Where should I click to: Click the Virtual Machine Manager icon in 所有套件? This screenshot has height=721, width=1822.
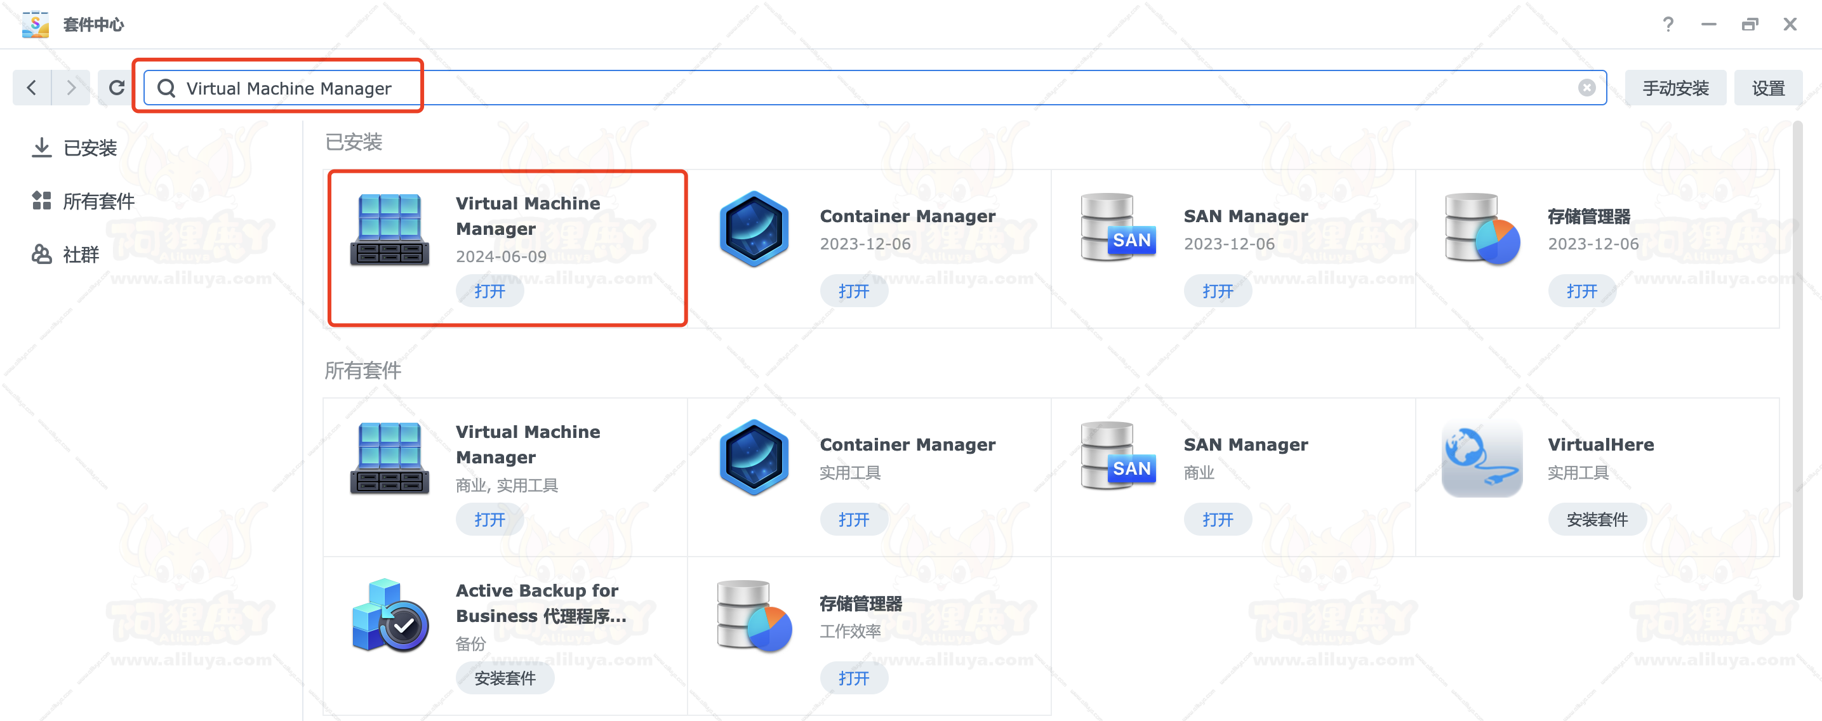tap(390, 458)
